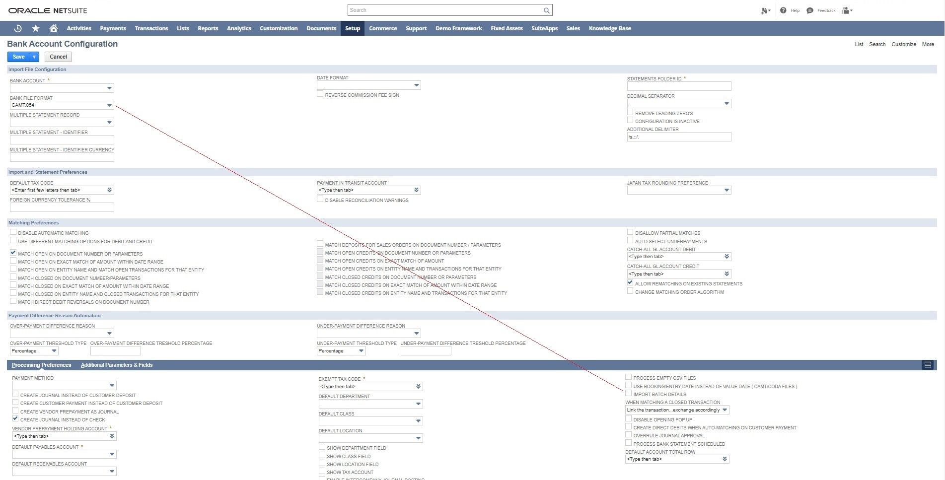Image resolution: width=945 pixels, height=480 pixels.
Task: Click Foreign Currency Tolerance % field
Action: point(62,207)
